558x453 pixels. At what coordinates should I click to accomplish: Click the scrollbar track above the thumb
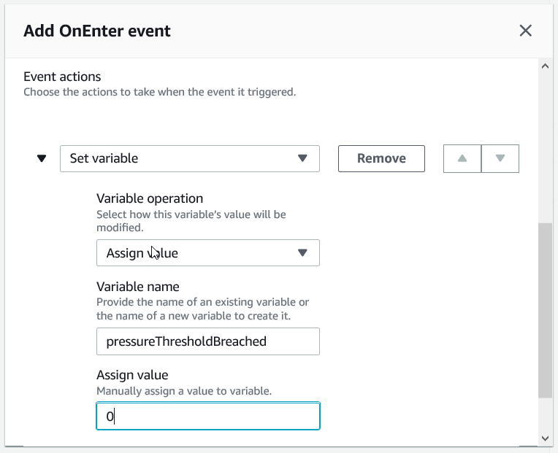545,146
